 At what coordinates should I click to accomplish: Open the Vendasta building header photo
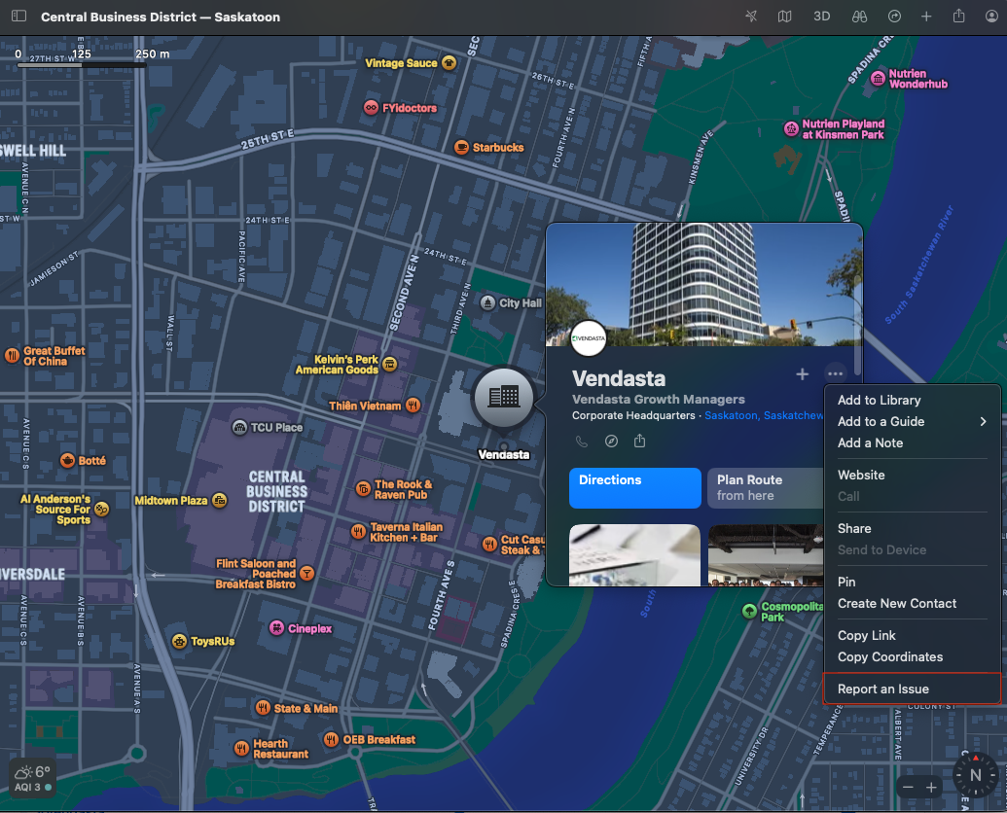(703, 284)
